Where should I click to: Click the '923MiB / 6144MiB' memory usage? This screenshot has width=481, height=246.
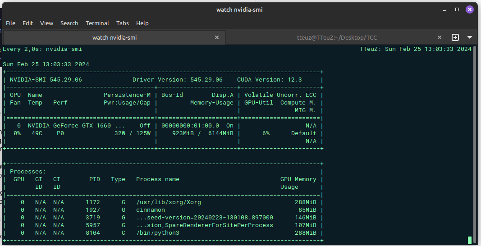(x=203, y=133)
